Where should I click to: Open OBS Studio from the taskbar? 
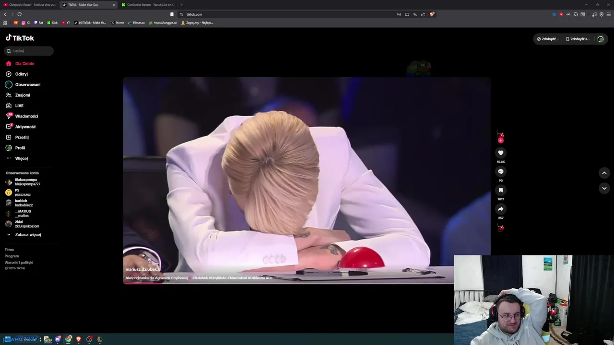tap(89, 339)
